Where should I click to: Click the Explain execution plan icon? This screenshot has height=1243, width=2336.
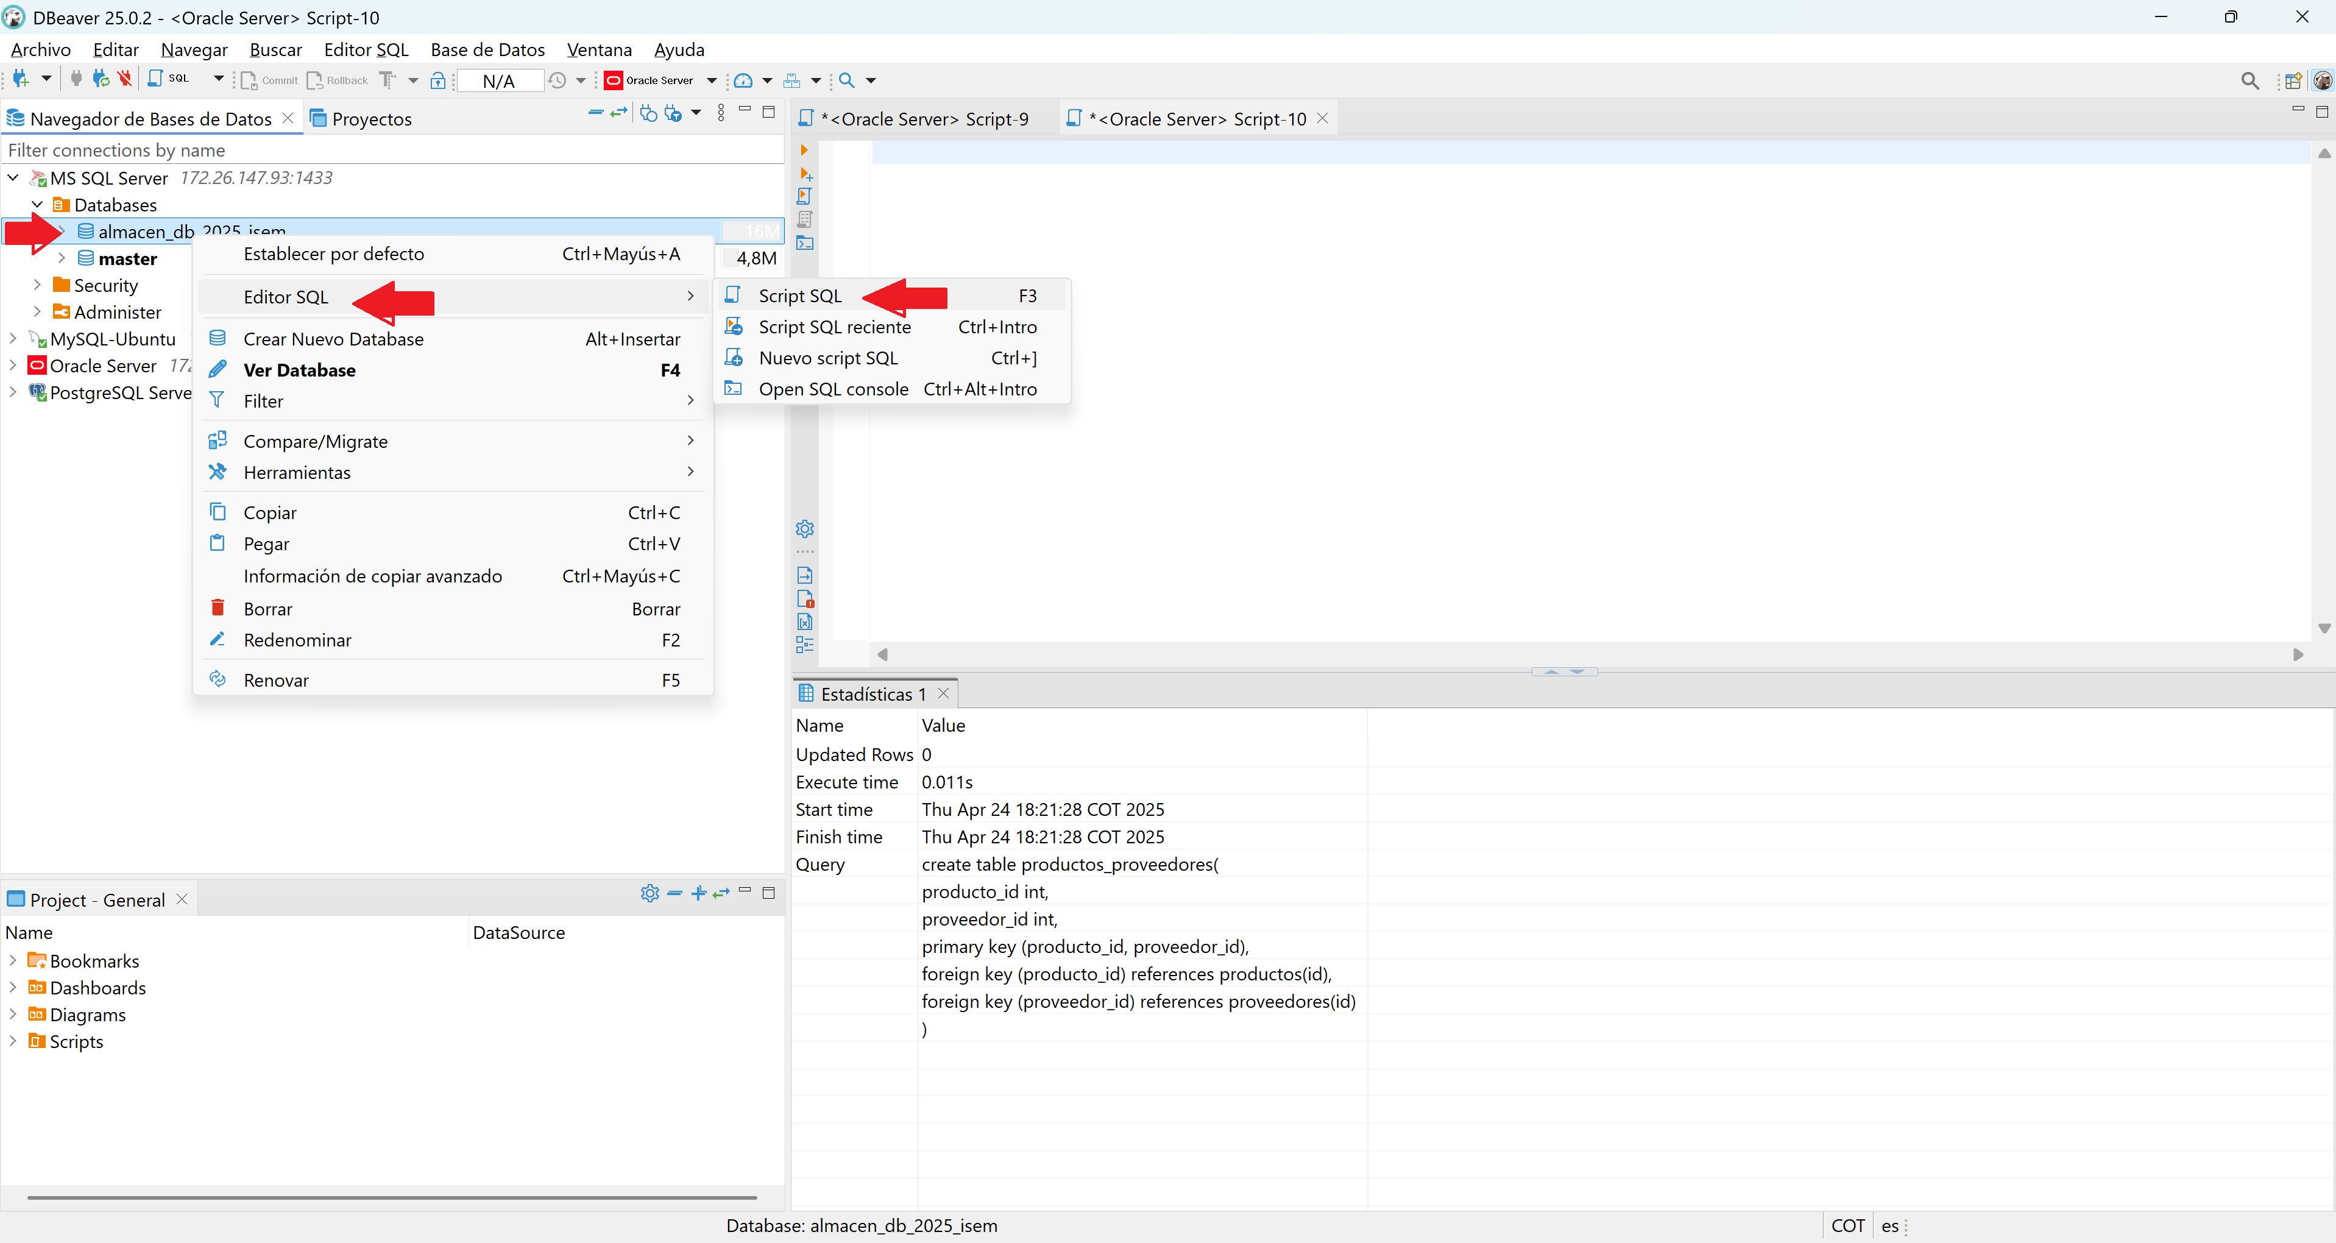pyautogui.click(x=804, y=219)
